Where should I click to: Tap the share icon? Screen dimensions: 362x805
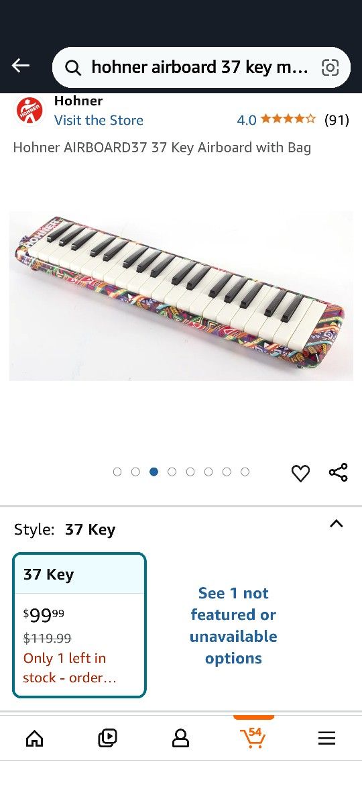[339, 472]
